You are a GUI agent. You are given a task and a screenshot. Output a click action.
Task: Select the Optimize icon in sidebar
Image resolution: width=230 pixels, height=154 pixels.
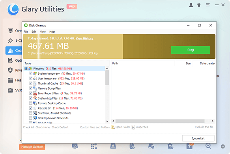10,60
